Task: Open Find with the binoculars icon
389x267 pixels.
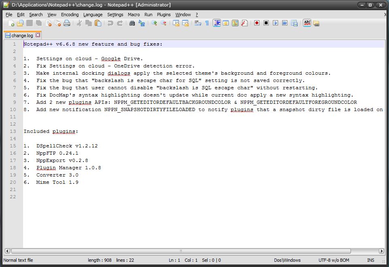Action: pos(132,23)
